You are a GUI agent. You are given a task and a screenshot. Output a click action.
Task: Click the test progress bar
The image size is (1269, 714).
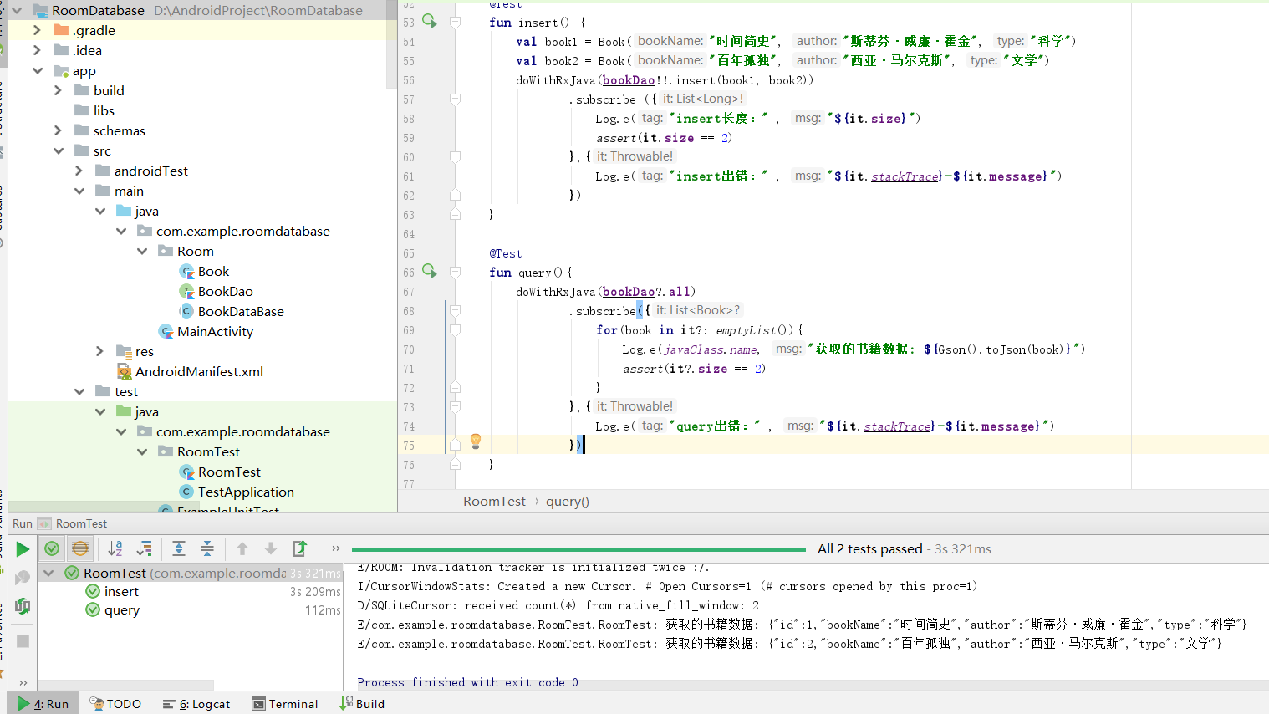tap(578, 549)
